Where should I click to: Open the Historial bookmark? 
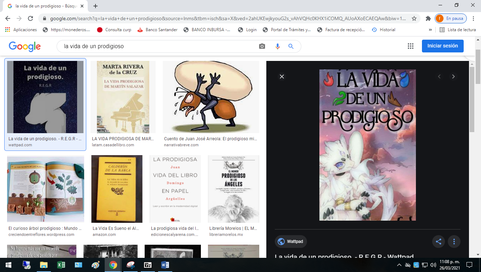(x=384, y=30)
